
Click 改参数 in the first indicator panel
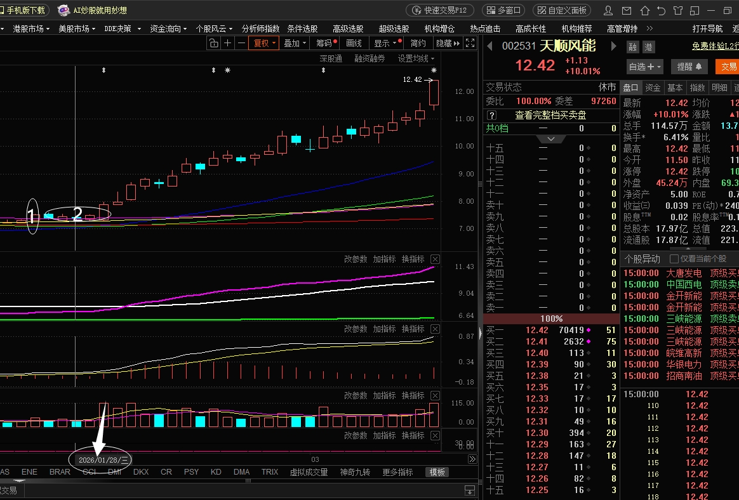point(356,259)
